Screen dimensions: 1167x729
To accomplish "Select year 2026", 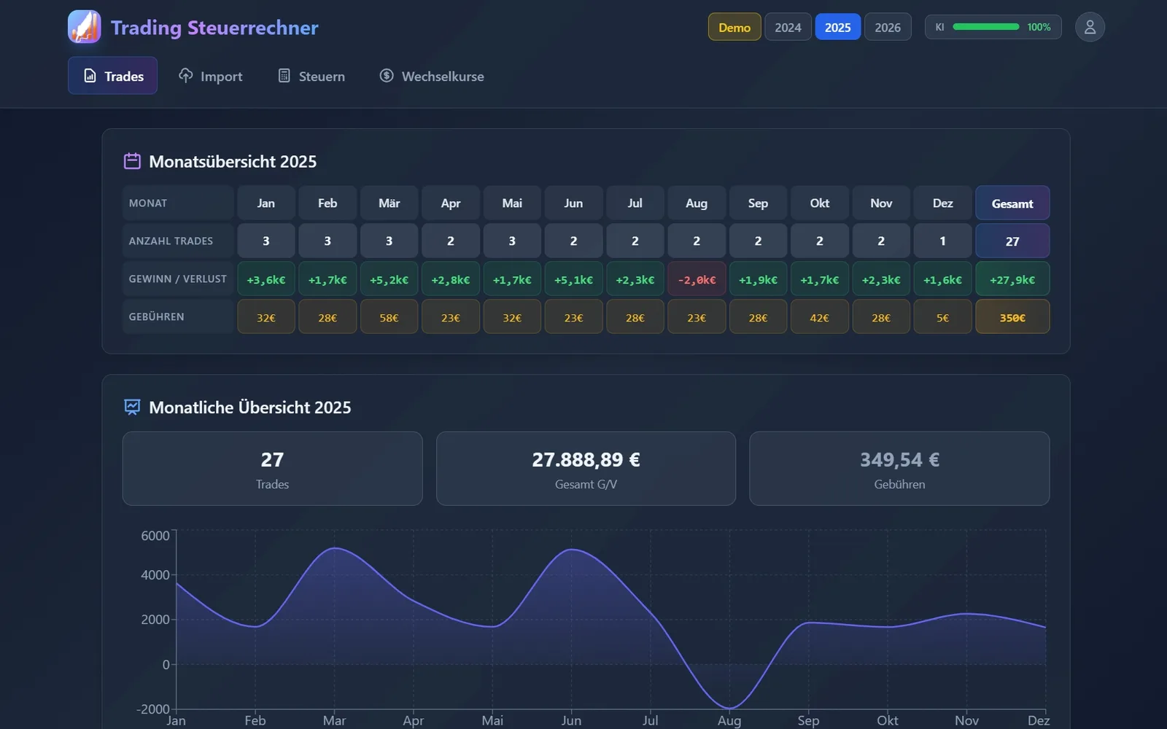I will coord(888,27).
